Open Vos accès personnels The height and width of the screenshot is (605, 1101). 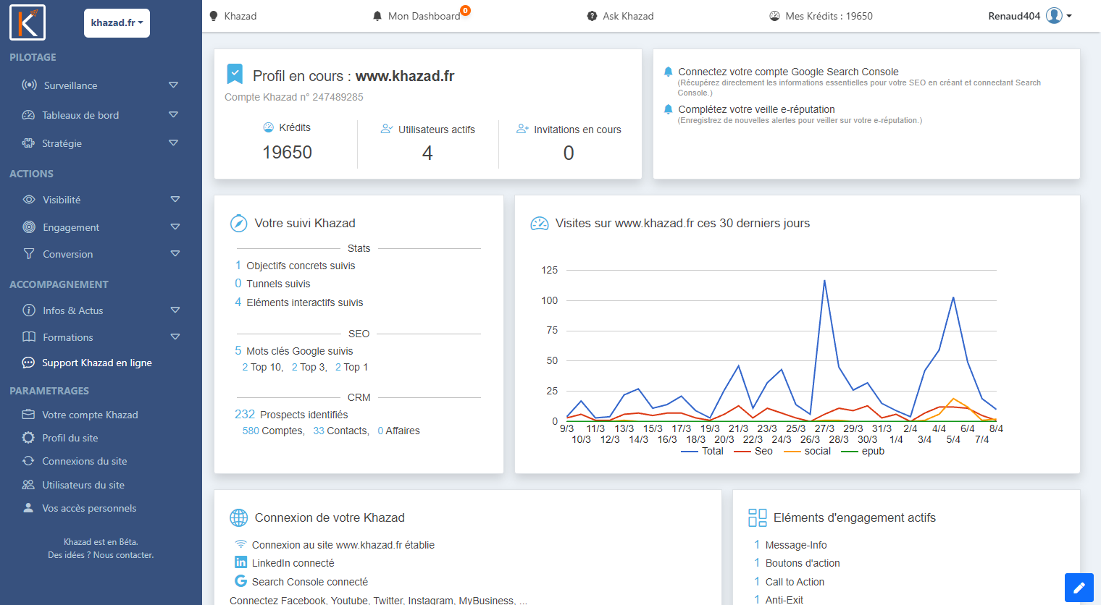click(x=89, y=508)
